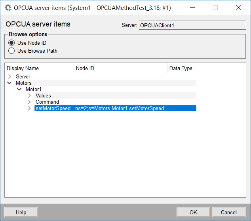Select the Values tree item

point(43,95)
